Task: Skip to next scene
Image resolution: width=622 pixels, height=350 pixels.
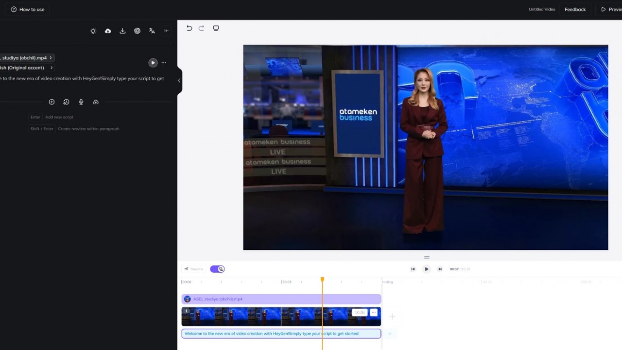Action: (x=440, y=269)
